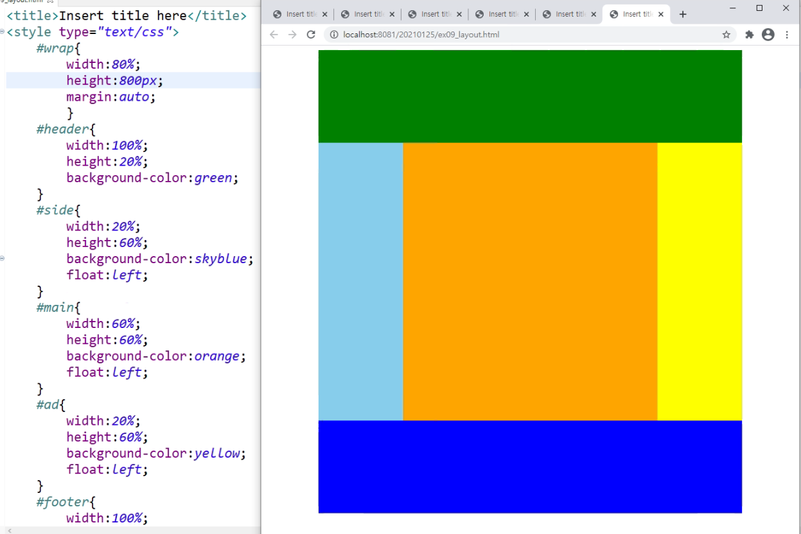Place cursor on the title tag line

[x=127, y=15]
